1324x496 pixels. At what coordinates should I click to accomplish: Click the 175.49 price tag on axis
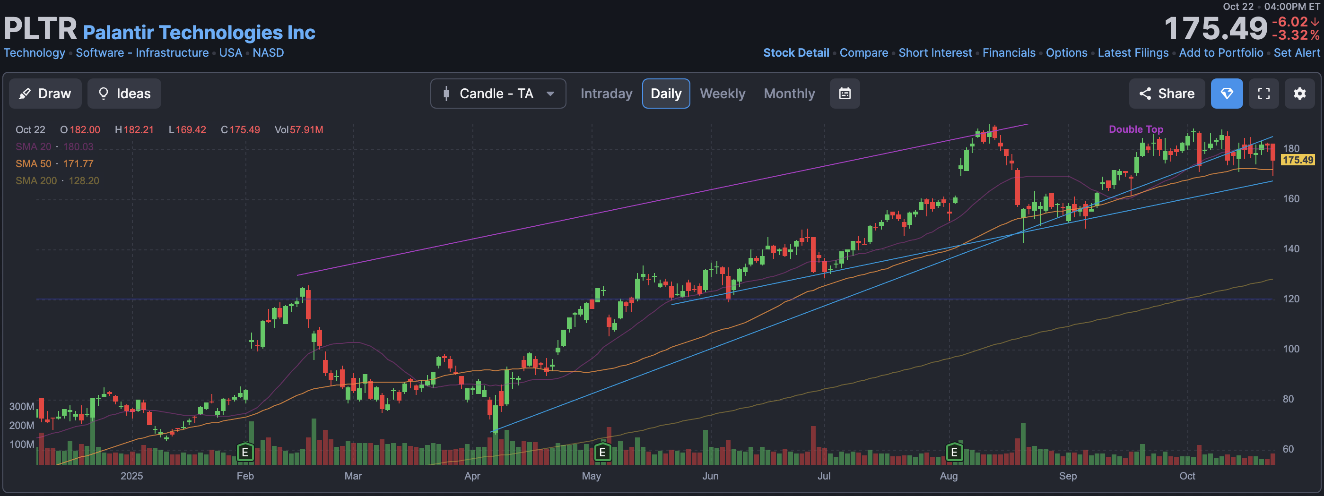click(1297, 160)
